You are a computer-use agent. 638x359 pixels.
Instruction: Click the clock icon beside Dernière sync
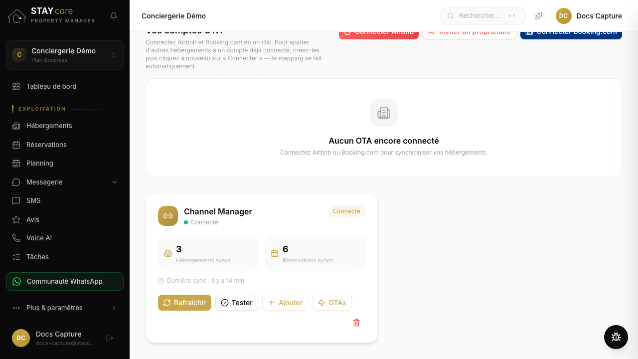161,281
